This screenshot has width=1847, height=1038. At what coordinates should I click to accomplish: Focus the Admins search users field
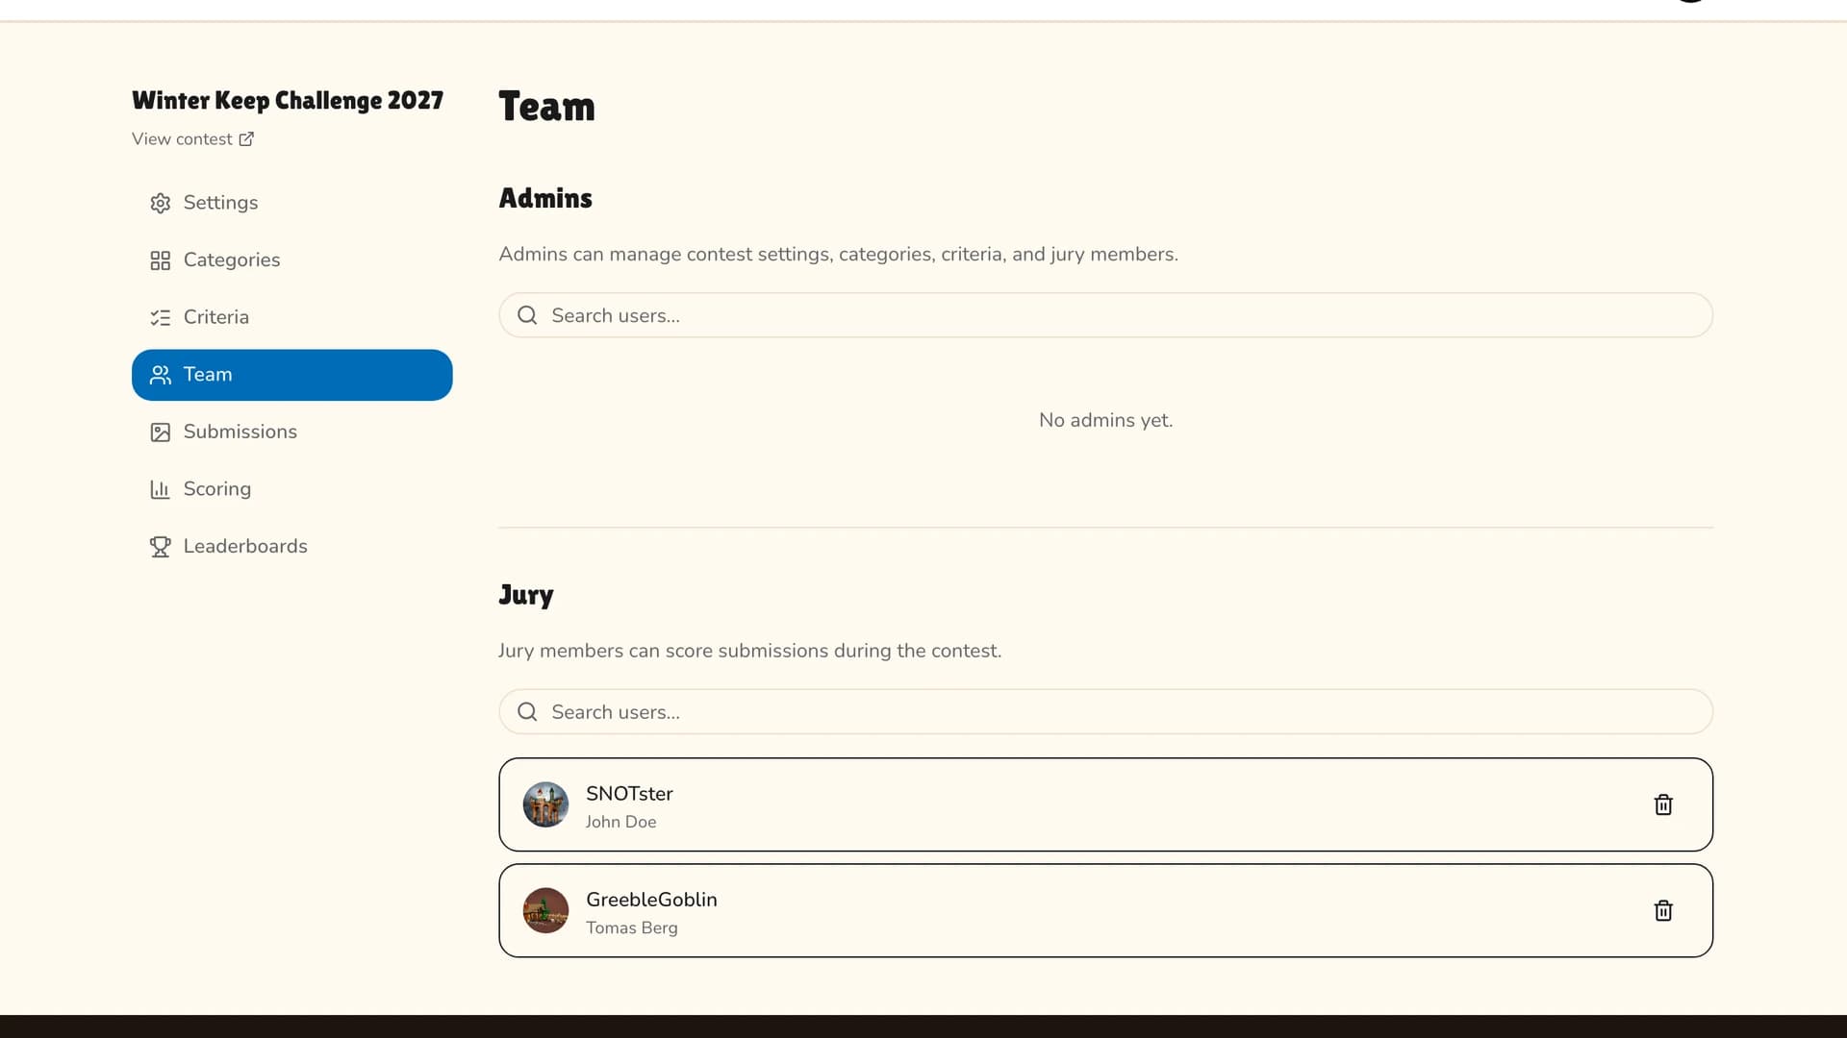click(x=1105, y=315)
